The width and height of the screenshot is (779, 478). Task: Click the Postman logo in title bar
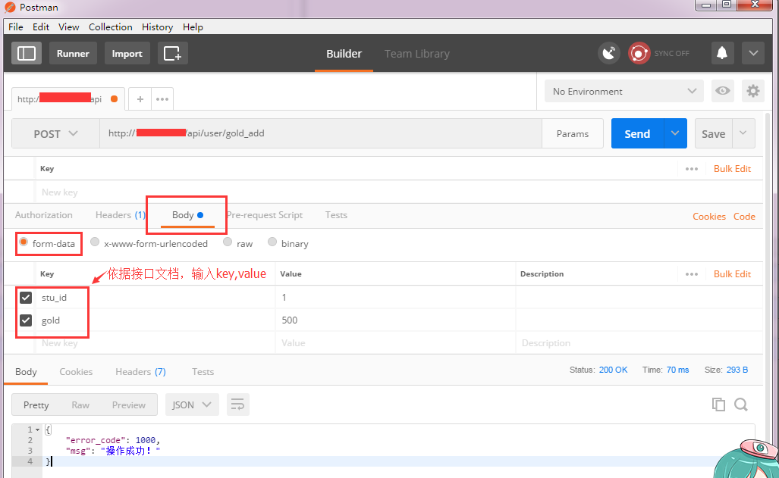coord(10,7)
